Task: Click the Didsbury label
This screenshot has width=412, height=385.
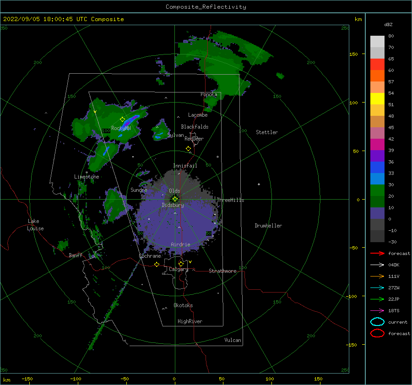Action: click(x=173, y=205)
